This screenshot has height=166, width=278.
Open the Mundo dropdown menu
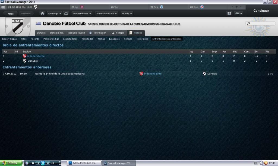click(127, 14)
